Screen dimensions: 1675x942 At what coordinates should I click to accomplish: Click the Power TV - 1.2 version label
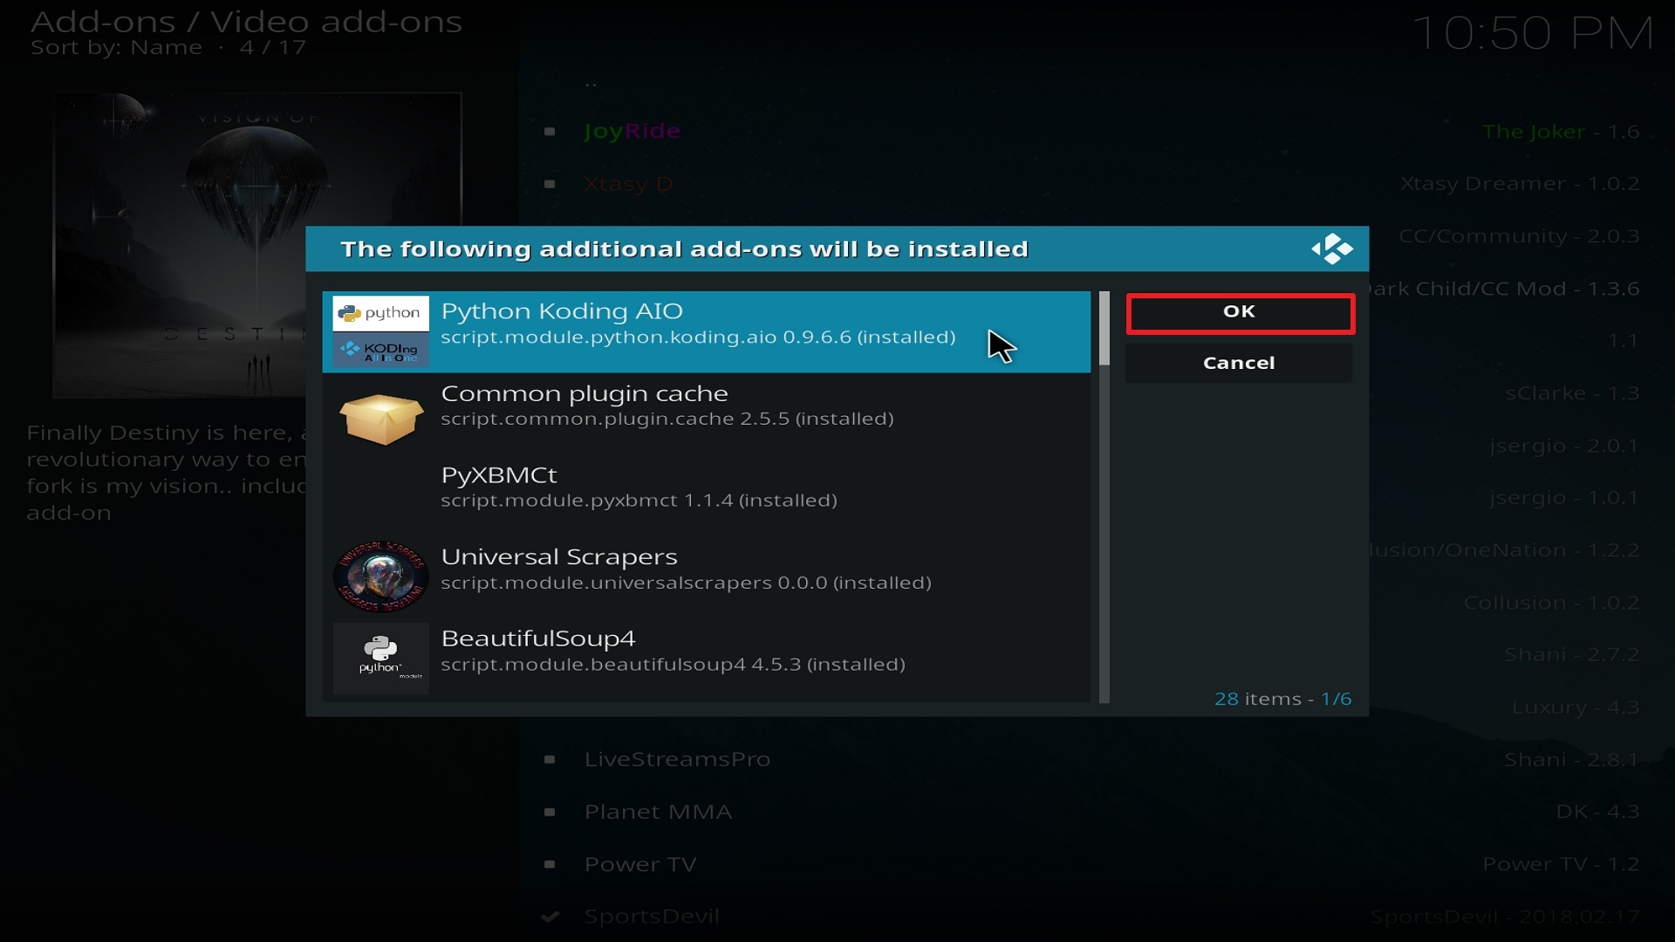[x=1561, y=864]
